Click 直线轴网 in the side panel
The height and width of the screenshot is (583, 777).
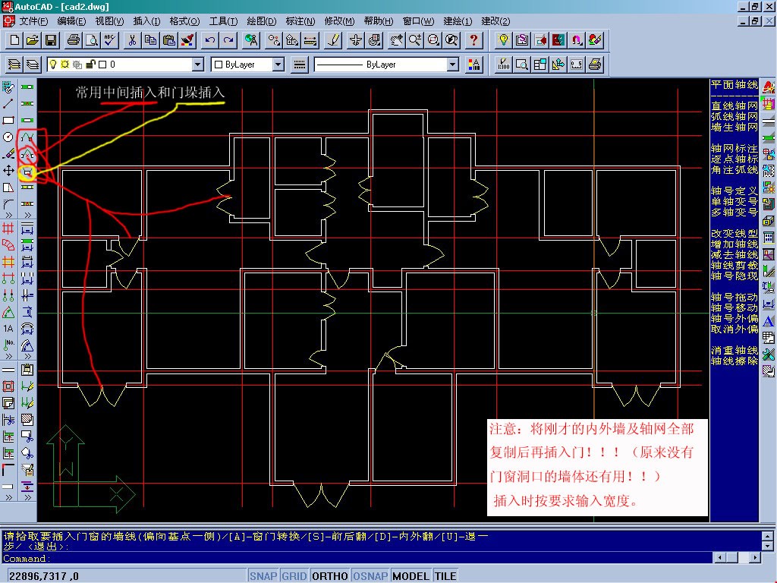click(x=735, y=106)
